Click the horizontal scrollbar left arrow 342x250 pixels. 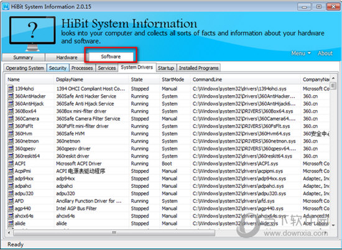coord(9,233)
